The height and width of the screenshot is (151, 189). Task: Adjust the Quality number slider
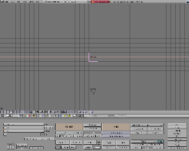click(x=139, y=145)
